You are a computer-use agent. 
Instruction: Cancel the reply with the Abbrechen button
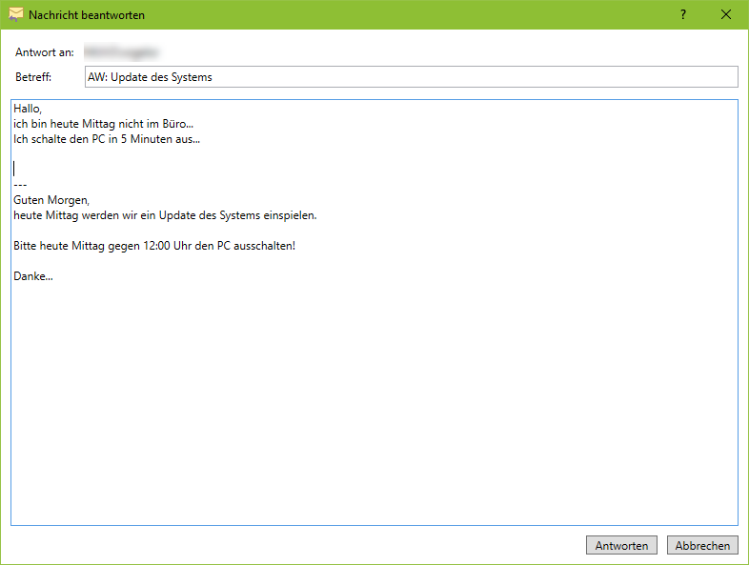(702, 545)
